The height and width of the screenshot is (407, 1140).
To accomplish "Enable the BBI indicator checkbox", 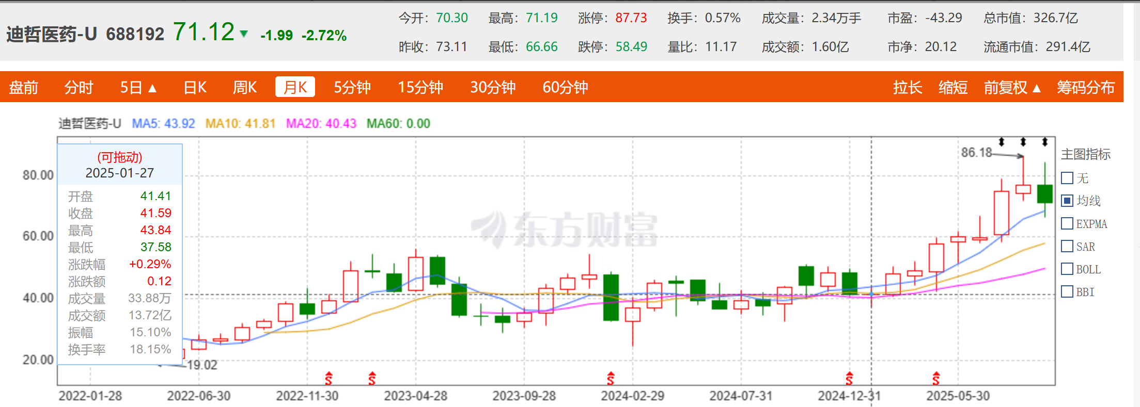I will point(1067,291).
